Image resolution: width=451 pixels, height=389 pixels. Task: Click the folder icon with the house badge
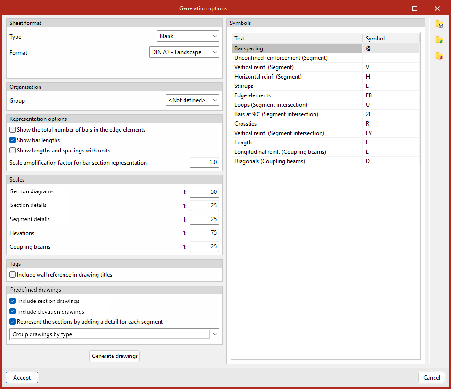click(439, 24)
